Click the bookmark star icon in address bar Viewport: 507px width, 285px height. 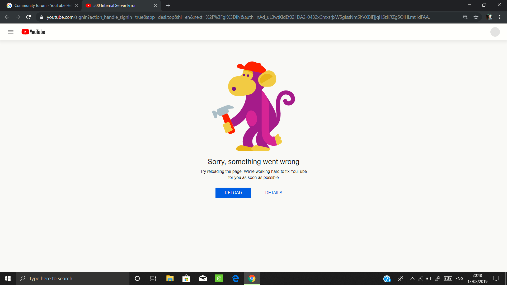pos(476,17)
